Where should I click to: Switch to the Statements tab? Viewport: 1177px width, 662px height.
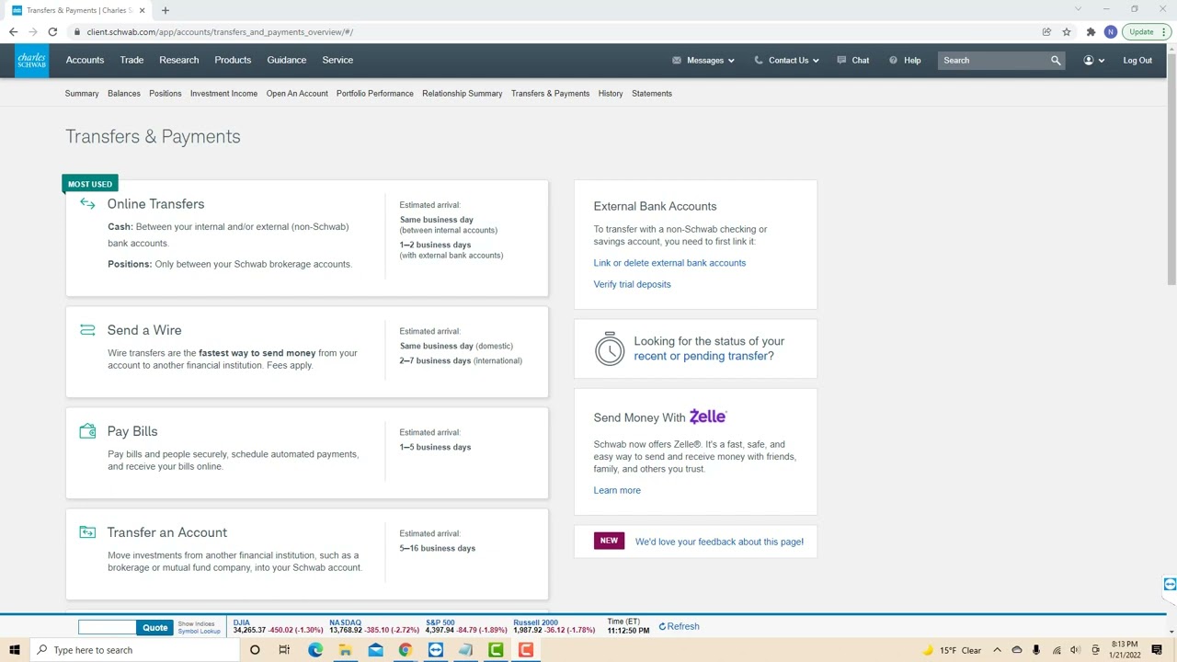652,93
